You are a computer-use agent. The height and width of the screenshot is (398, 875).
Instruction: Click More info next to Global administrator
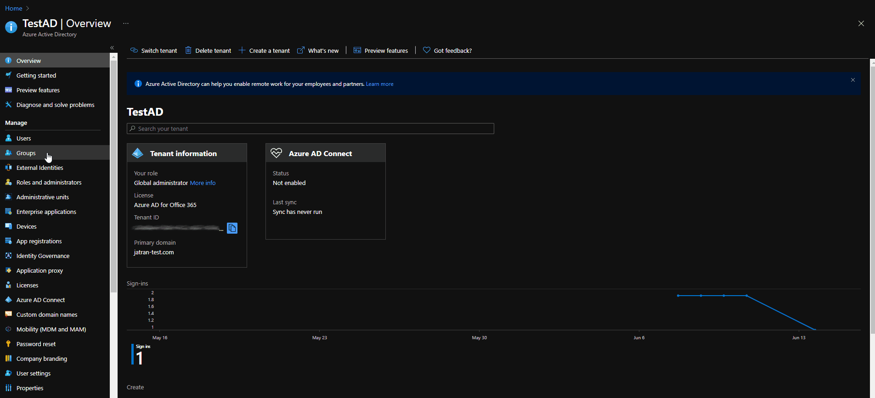203,183
